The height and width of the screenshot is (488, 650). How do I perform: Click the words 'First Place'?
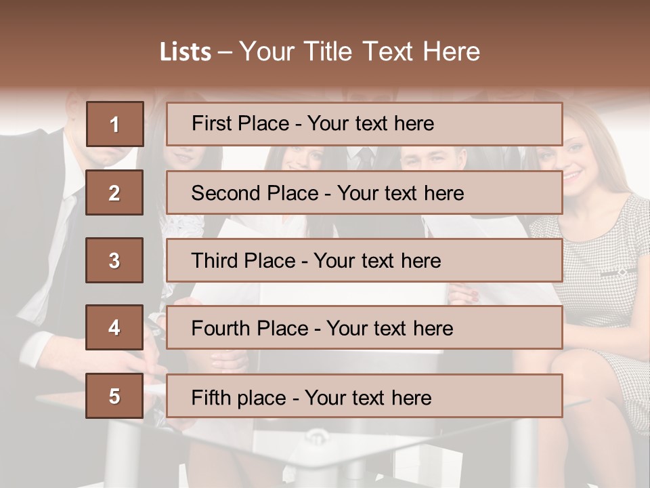[240, 123]
